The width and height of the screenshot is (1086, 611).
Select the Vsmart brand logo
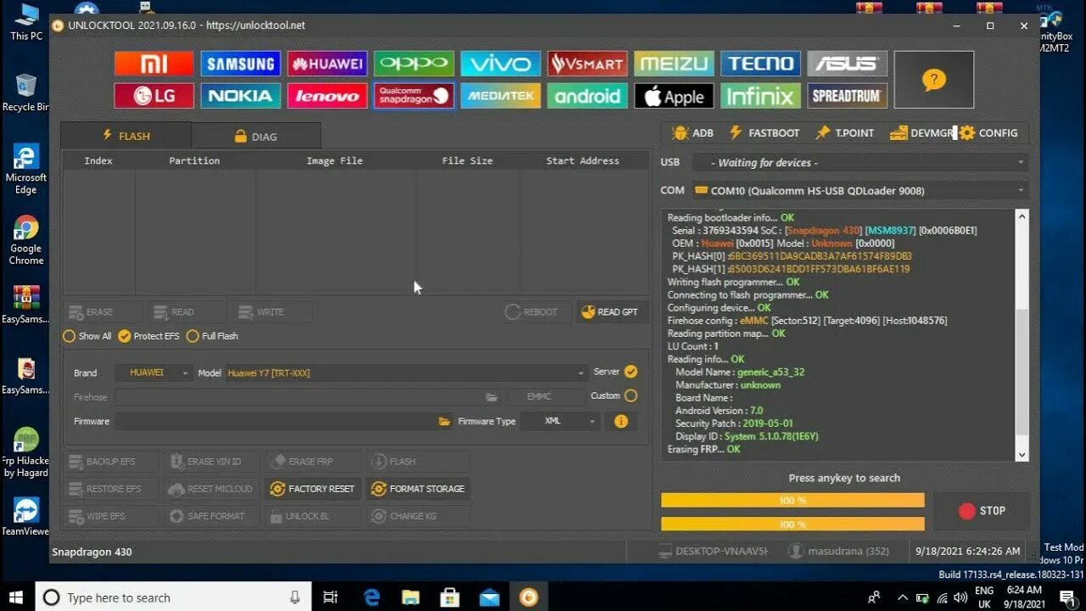tap(587, 64)
